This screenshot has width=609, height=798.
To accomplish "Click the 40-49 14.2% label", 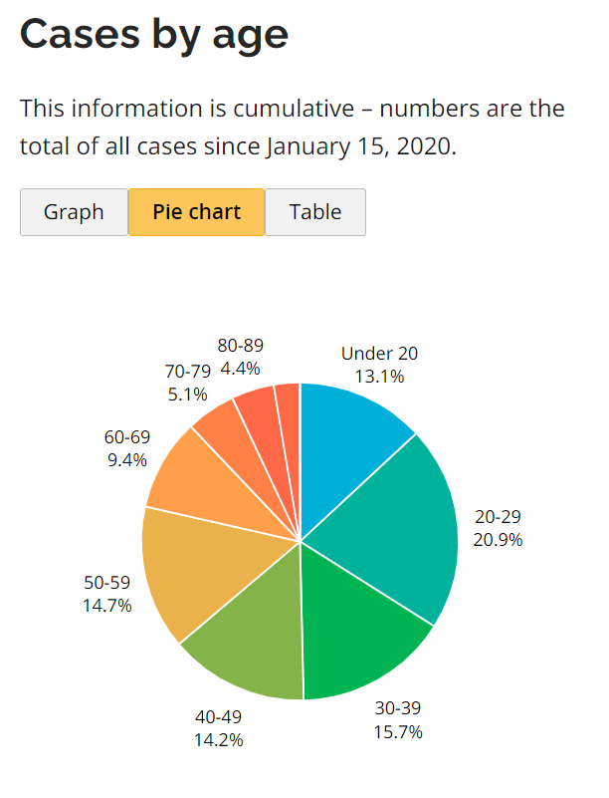I will pos(219,728).
